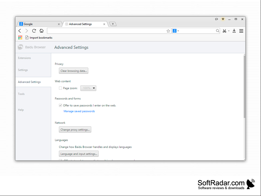The height and width of the screenshot is (196, 261).
Task: Close the Advanced Settings tab
Action: [x=104, y=24]
